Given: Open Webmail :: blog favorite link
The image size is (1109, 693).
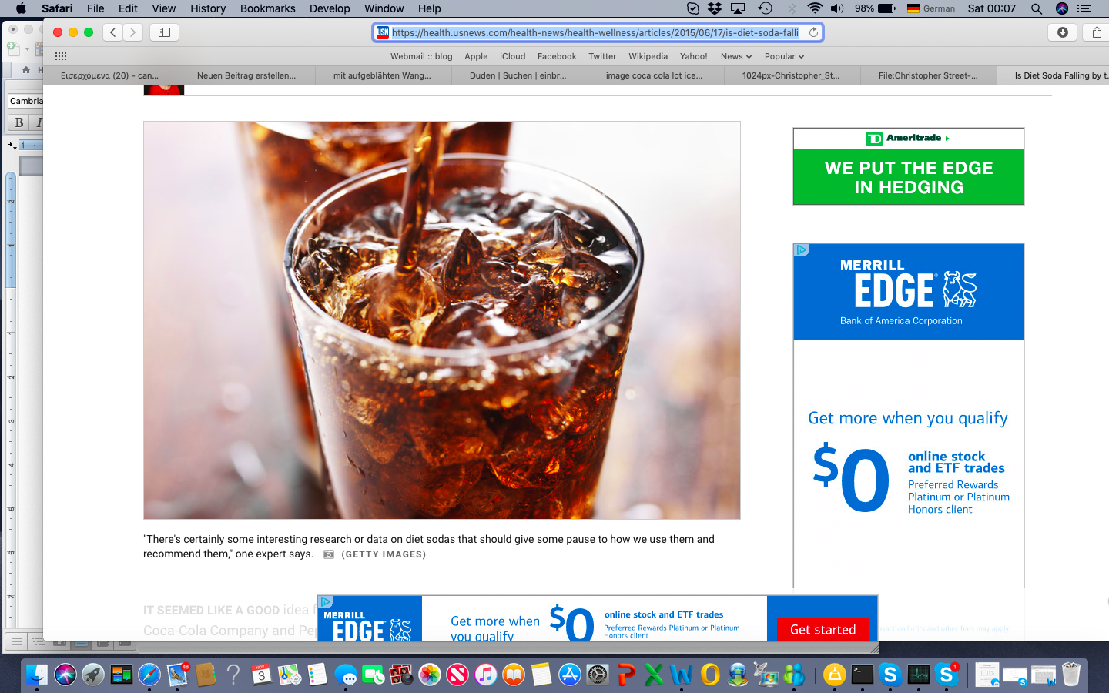Looking at the screenshot, I should coord(421,56).
